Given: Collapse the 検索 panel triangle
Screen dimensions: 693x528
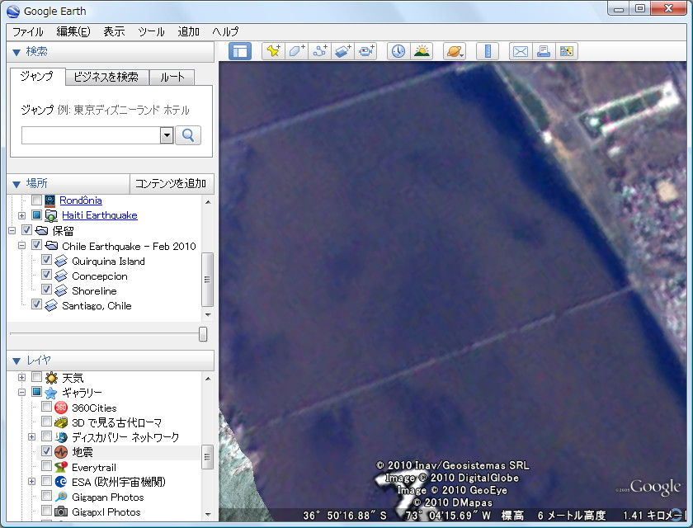Looking at the screenshot, I should pos(16,52).
